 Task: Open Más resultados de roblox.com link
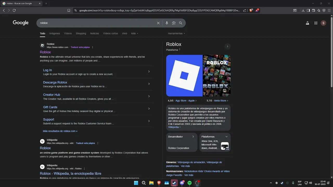coord(60,131)
